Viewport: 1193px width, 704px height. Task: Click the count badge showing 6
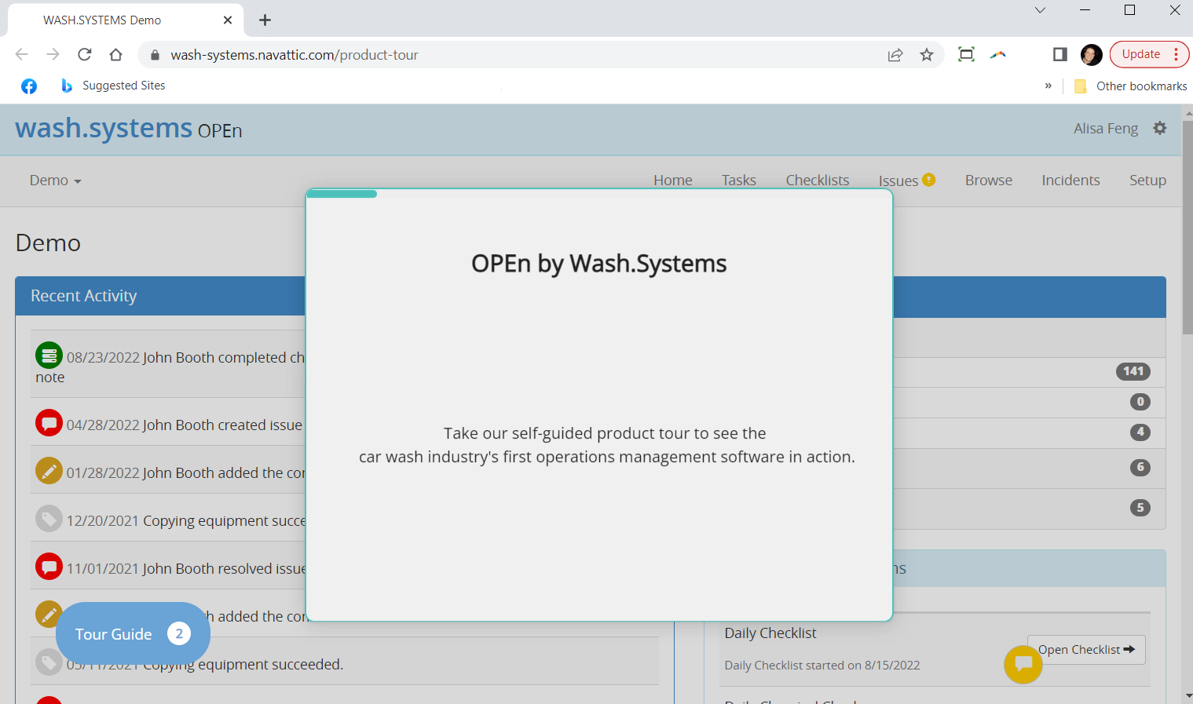click(x=1140, y=467)
